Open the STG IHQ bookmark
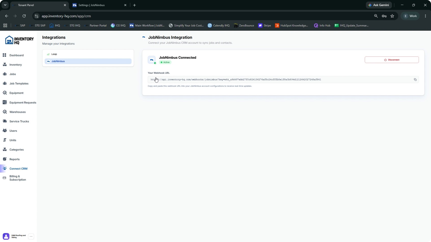431x242 pixels. pyautogui.click(x=72, y=25)
